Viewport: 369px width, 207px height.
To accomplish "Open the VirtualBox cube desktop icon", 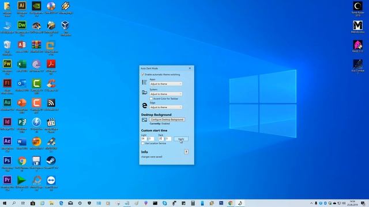I will (65, 25).
